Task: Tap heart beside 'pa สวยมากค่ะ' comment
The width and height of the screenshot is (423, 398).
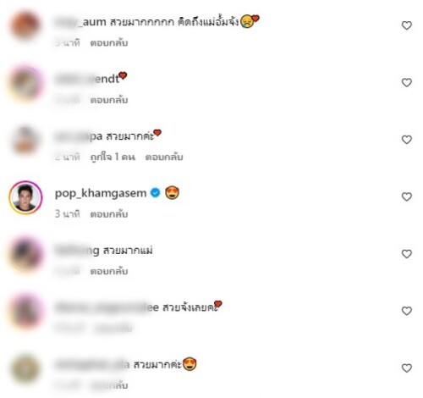Action: pyautogui.click(x=407, y=140)
